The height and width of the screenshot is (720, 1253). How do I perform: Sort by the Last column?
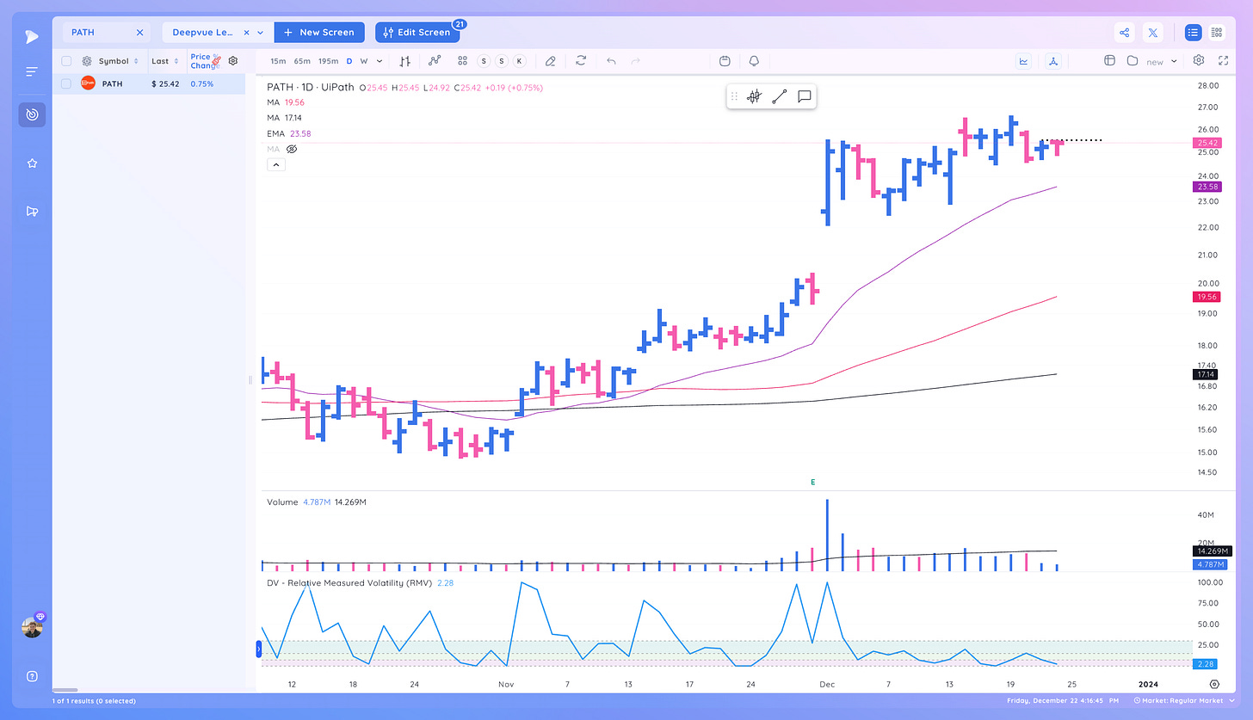pos(164,61)
